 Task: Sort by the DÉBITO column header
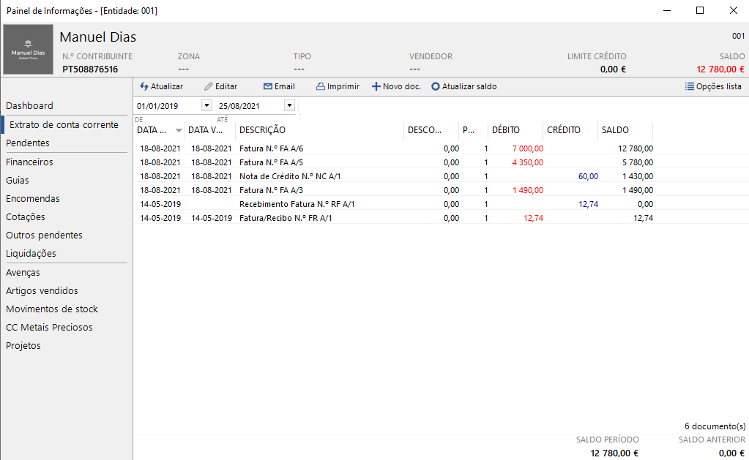coord(506,130)
